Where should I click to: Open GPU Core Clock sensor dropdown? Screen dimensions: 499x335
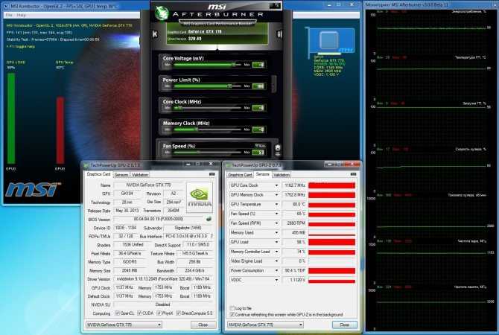pyautogui.click(x=276, y=185)
